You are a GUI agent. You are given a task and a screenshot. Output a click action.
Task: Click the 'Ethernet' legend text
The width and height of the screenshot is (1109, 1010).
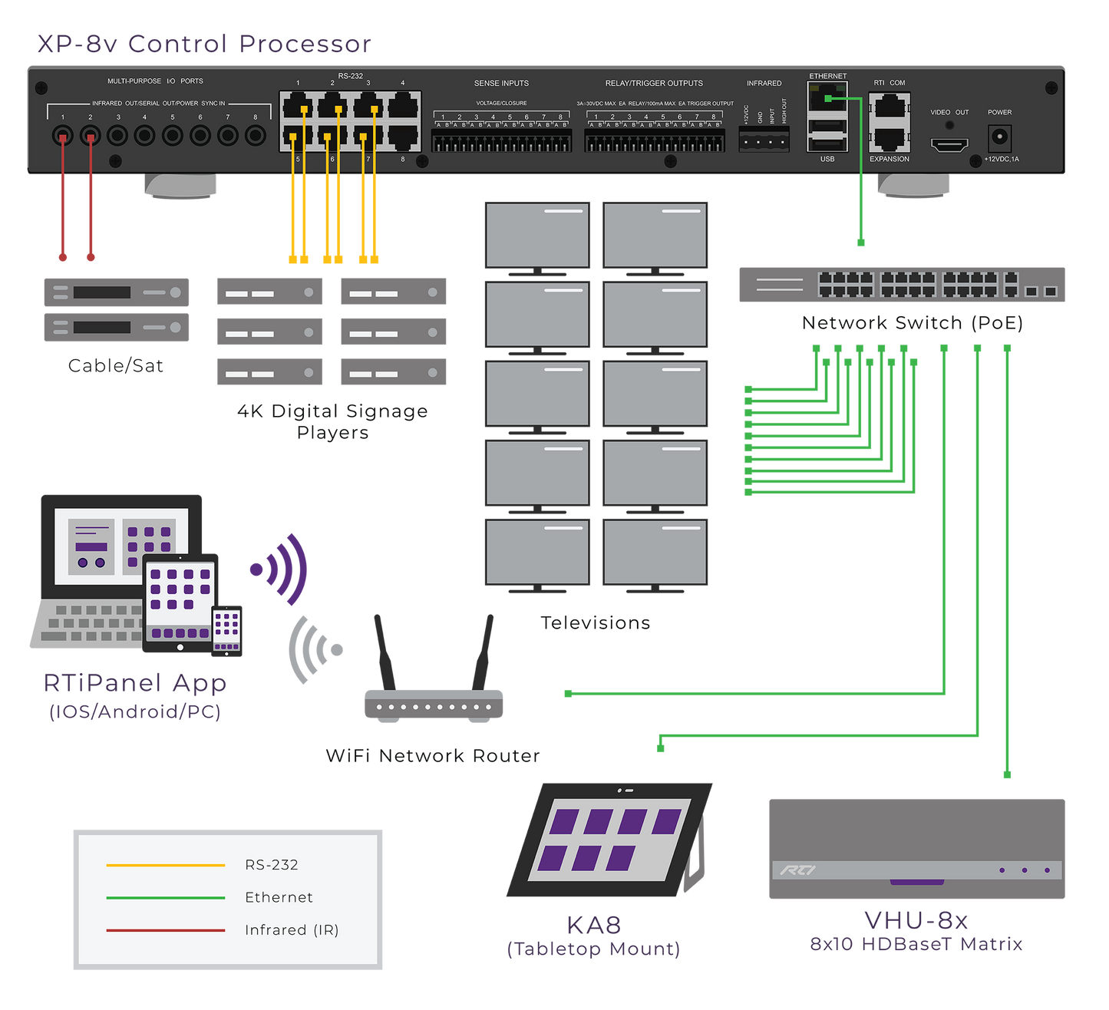pos(279,897)
